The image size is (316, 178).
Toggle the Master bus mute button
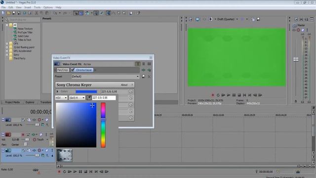303,30
